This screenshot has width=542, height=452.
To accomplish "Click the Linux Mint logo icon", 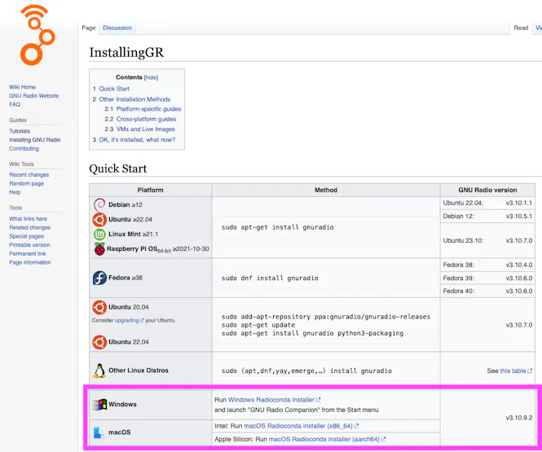I will pos(99,234).
